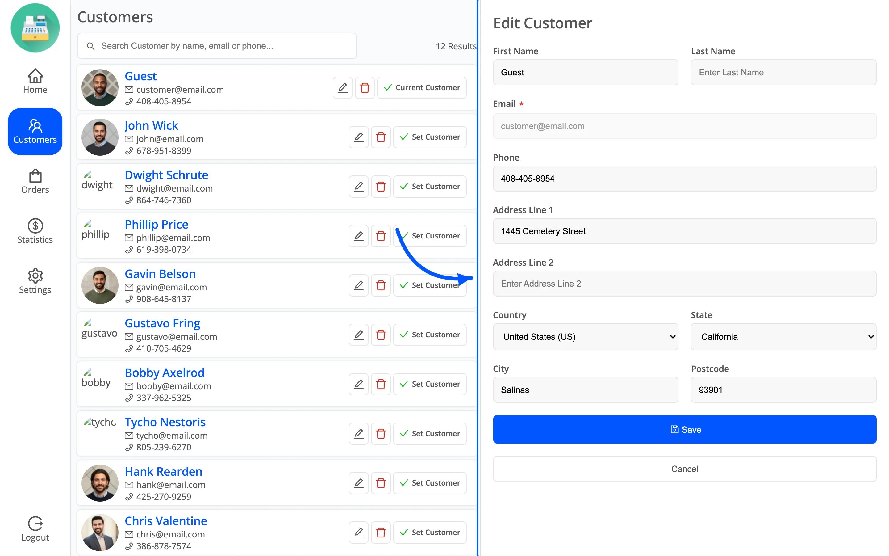Image resolution: width=889 pixels, height=556 pixels.
Task: Delete the Guest customer trash icon
Action: (365, 87)
